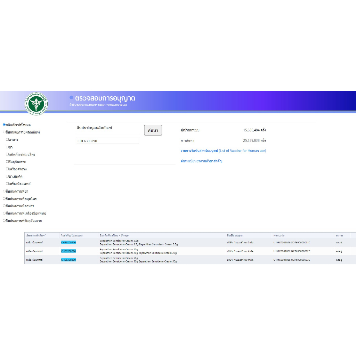The width and height of the screenshot is (356, 356).
Task: Click licensee name in the Cream 20g row
Action: coord(240,251)
